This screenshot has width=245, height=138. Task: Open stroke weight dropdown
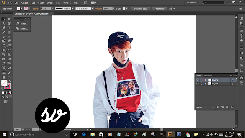click(x=52, y=9)
